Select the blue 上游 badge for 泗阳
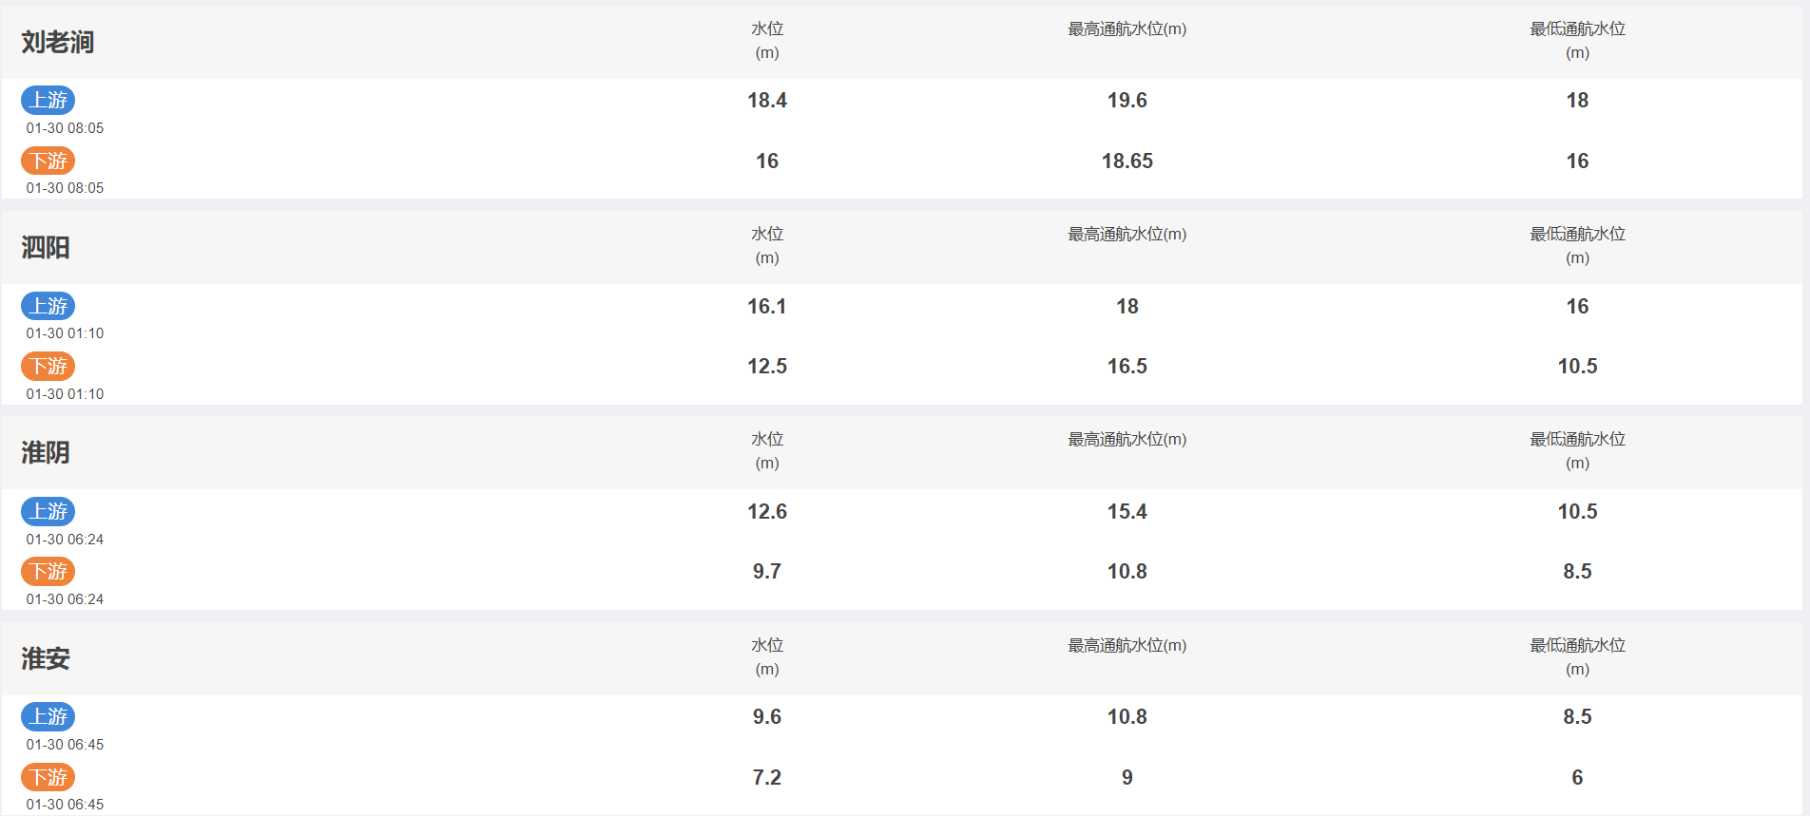 (48, 306)
